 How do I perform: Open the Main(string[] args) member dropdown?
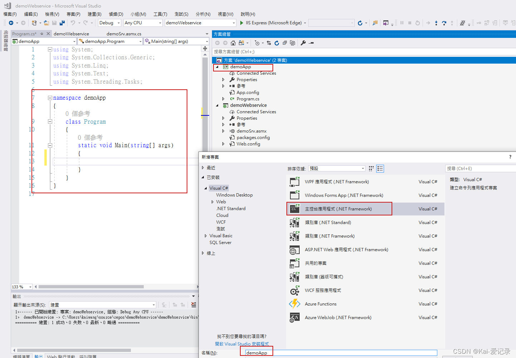[176, 41]
